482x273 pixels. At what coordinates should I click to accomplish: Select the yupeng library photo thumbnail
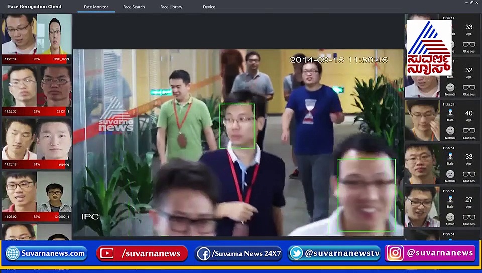(x=54, y=139)
